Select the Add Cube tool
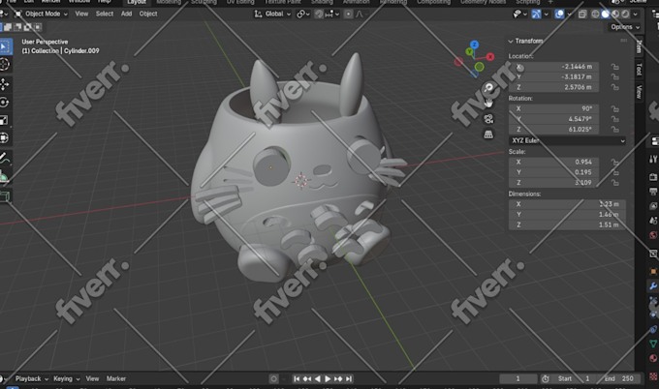 tap(4, 196)
